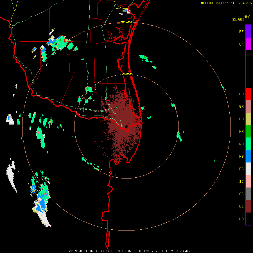The image size is (253, 253).
Task: Select the GR legend color block
Action: [x=248, y=107]
